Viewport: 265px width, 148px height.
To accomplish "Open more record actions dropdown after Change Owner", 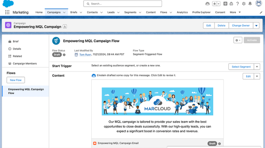I will click(256, 25).
